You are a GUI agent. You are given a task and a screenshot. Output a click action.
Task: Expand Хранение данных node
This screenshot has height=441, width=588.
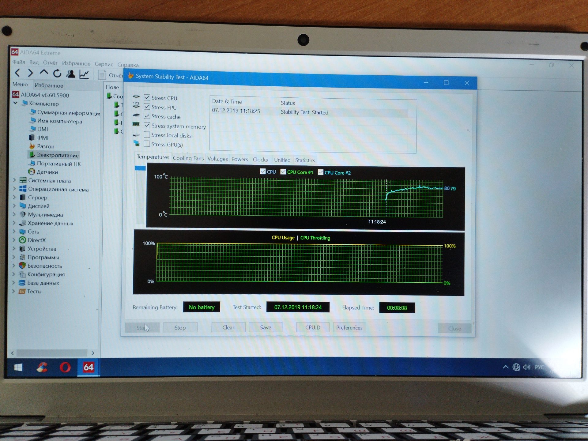(x=14, y=223)
